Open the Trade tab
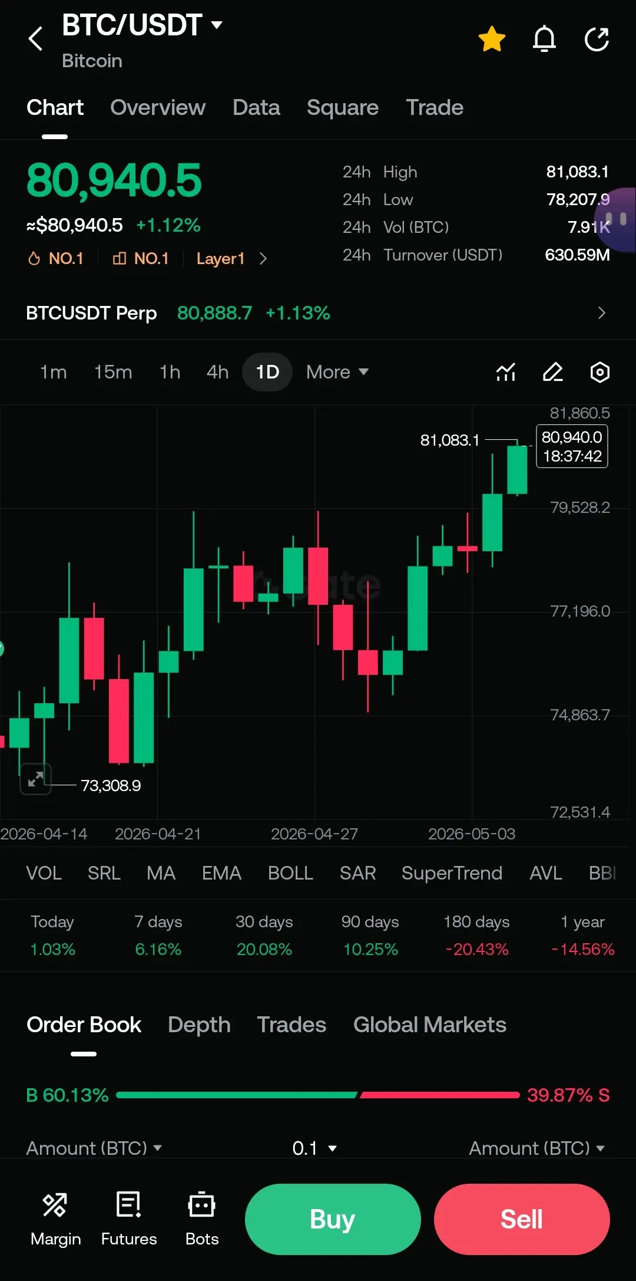The width and height of the screenshot is (636, 1281). (x=435, y=108)
